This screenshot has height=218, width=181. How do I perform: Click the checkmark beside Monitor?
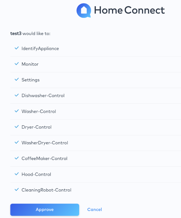[x=16, y=64]
